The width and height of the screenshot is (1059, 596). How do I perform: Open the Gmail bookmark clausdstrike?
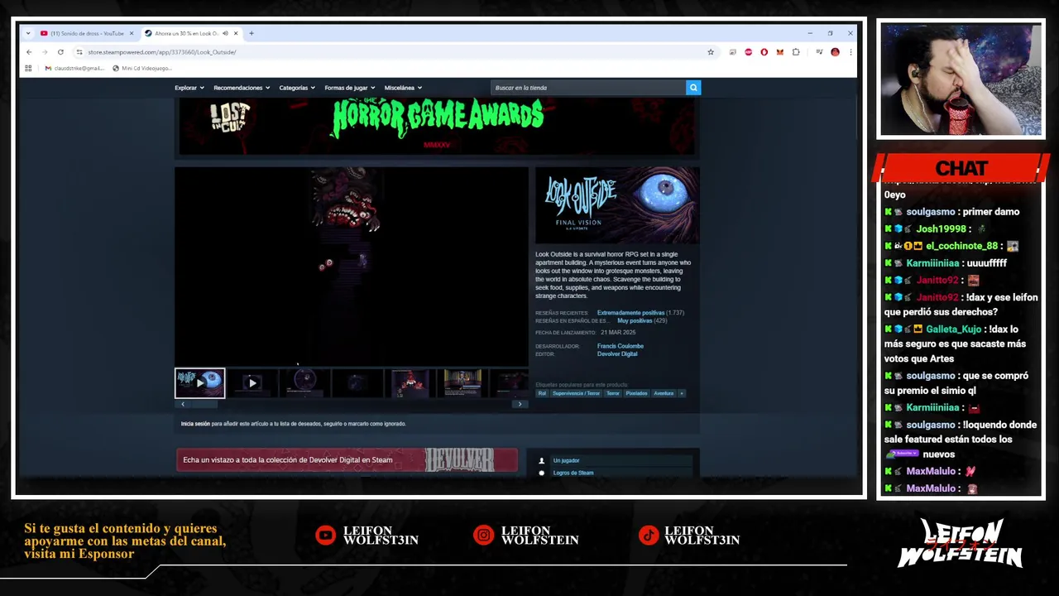click(x=74, y=68)
